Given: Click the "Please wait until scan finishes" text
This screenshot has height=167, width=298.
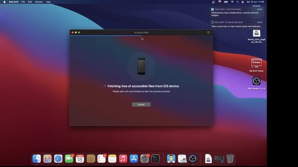Looking at the screenshot, I should [141, 91].
